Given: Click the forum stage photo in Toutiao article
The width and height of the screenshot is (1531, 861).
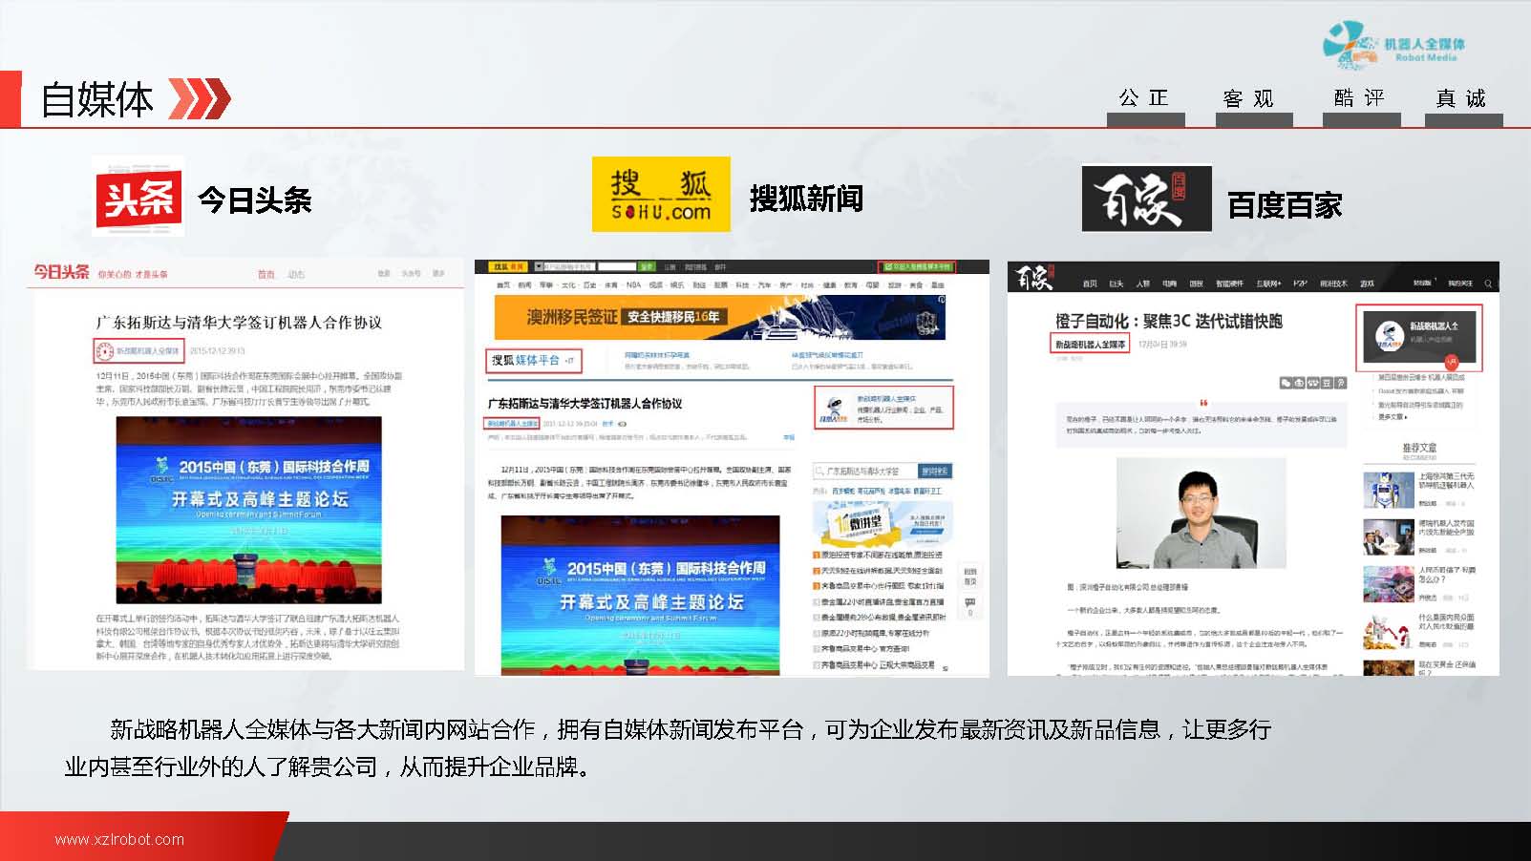Looking at the screenshot, I should [248, 510].
